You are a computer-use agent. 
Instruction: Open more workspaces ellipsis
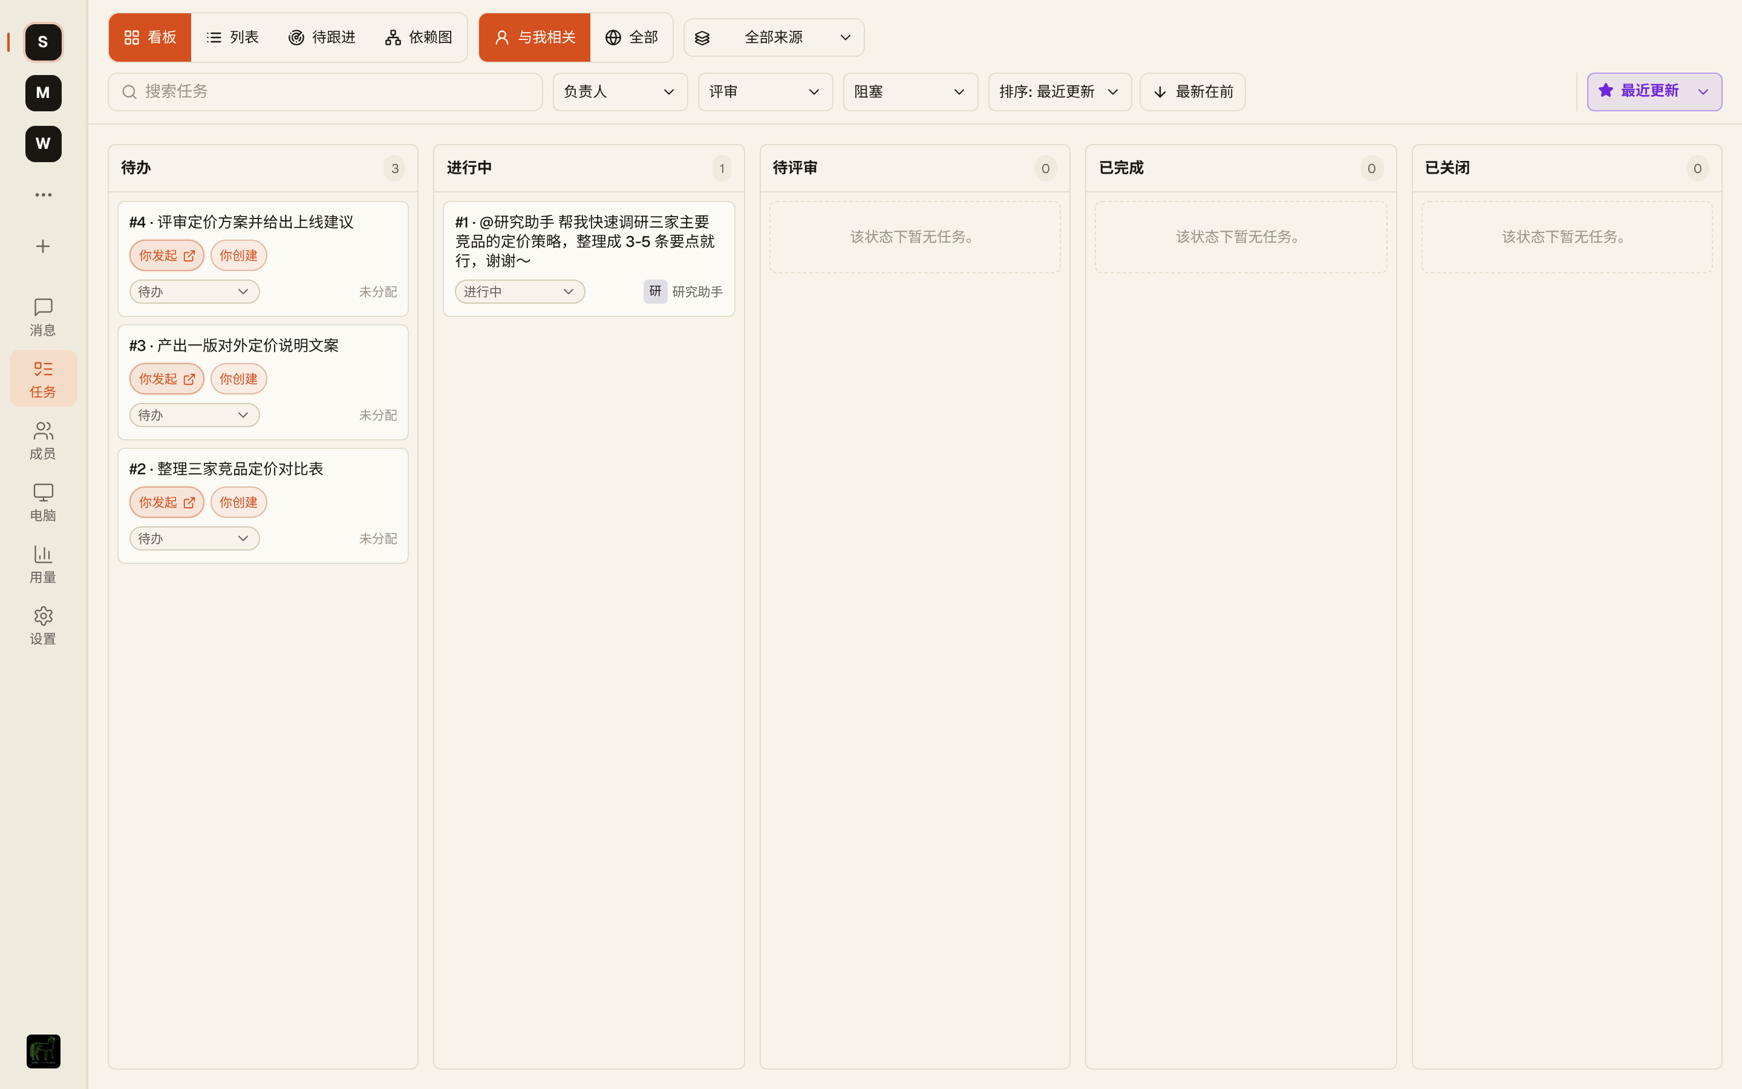pyautogui.click(x=43, y=194)
